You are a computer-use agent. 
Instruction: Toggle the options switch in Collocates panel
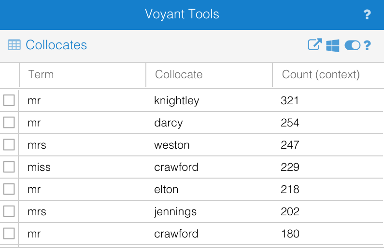coord(352,45)
